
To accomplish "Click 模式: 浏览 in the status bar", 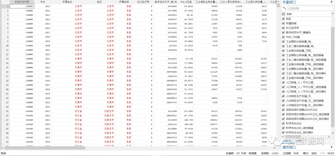I will pos(310,153).
